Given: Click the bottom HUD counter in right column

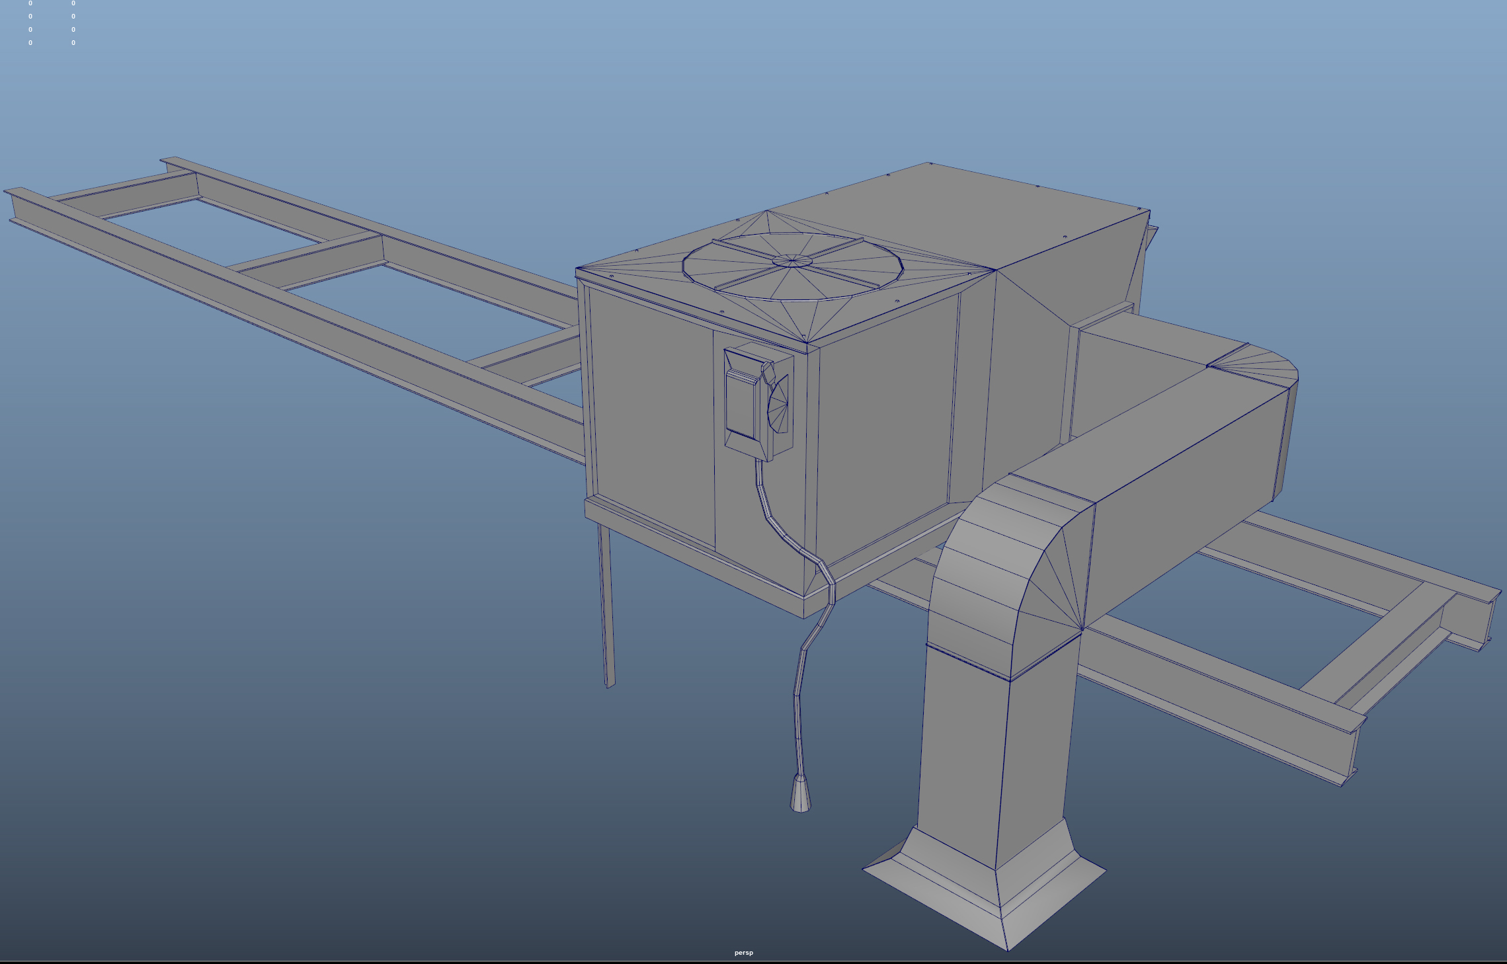Looking at the screenshot, I should 73,42.
